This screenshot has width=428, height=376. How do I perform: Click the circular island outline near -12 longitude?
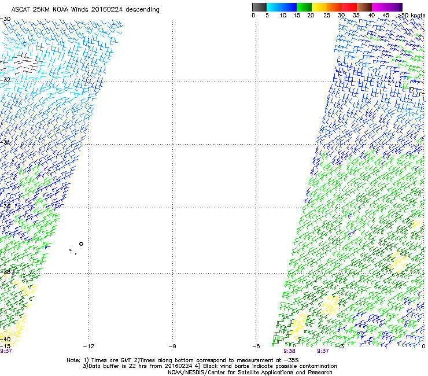(x=81, y=244)
